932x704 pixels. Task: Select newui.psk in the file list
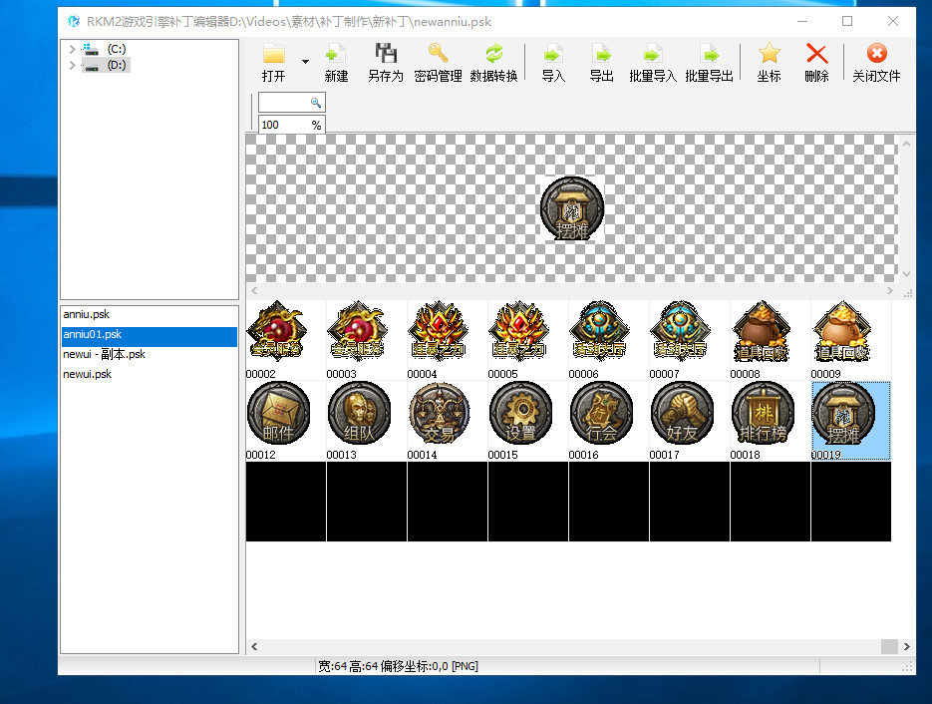click(88, 375)
